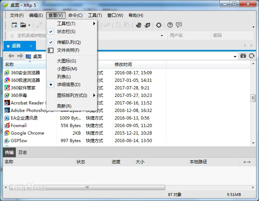Launch Xshell from the swirl icon
259x201 pixels.
(139, 25)
